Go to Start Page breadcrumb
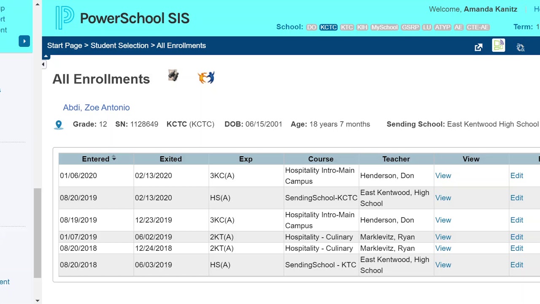Viewport: 540px width, 304px height. pos(65,46)
